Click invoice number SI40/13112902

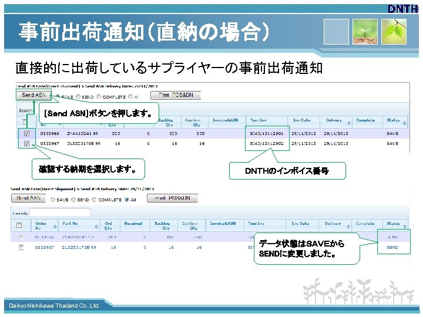pos(267,143)
